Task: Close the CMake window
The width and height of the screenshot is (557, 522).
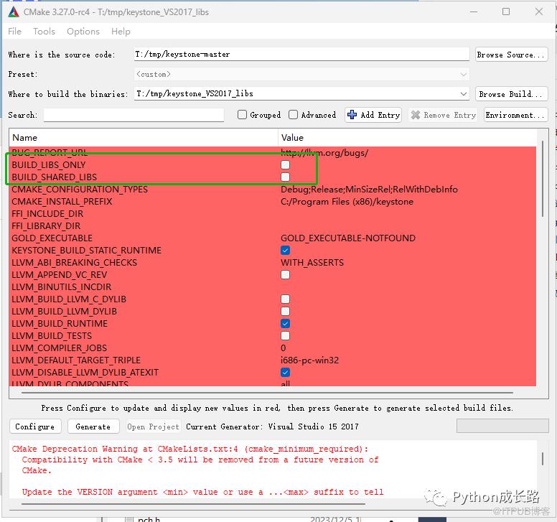Action: coord(538,11)
